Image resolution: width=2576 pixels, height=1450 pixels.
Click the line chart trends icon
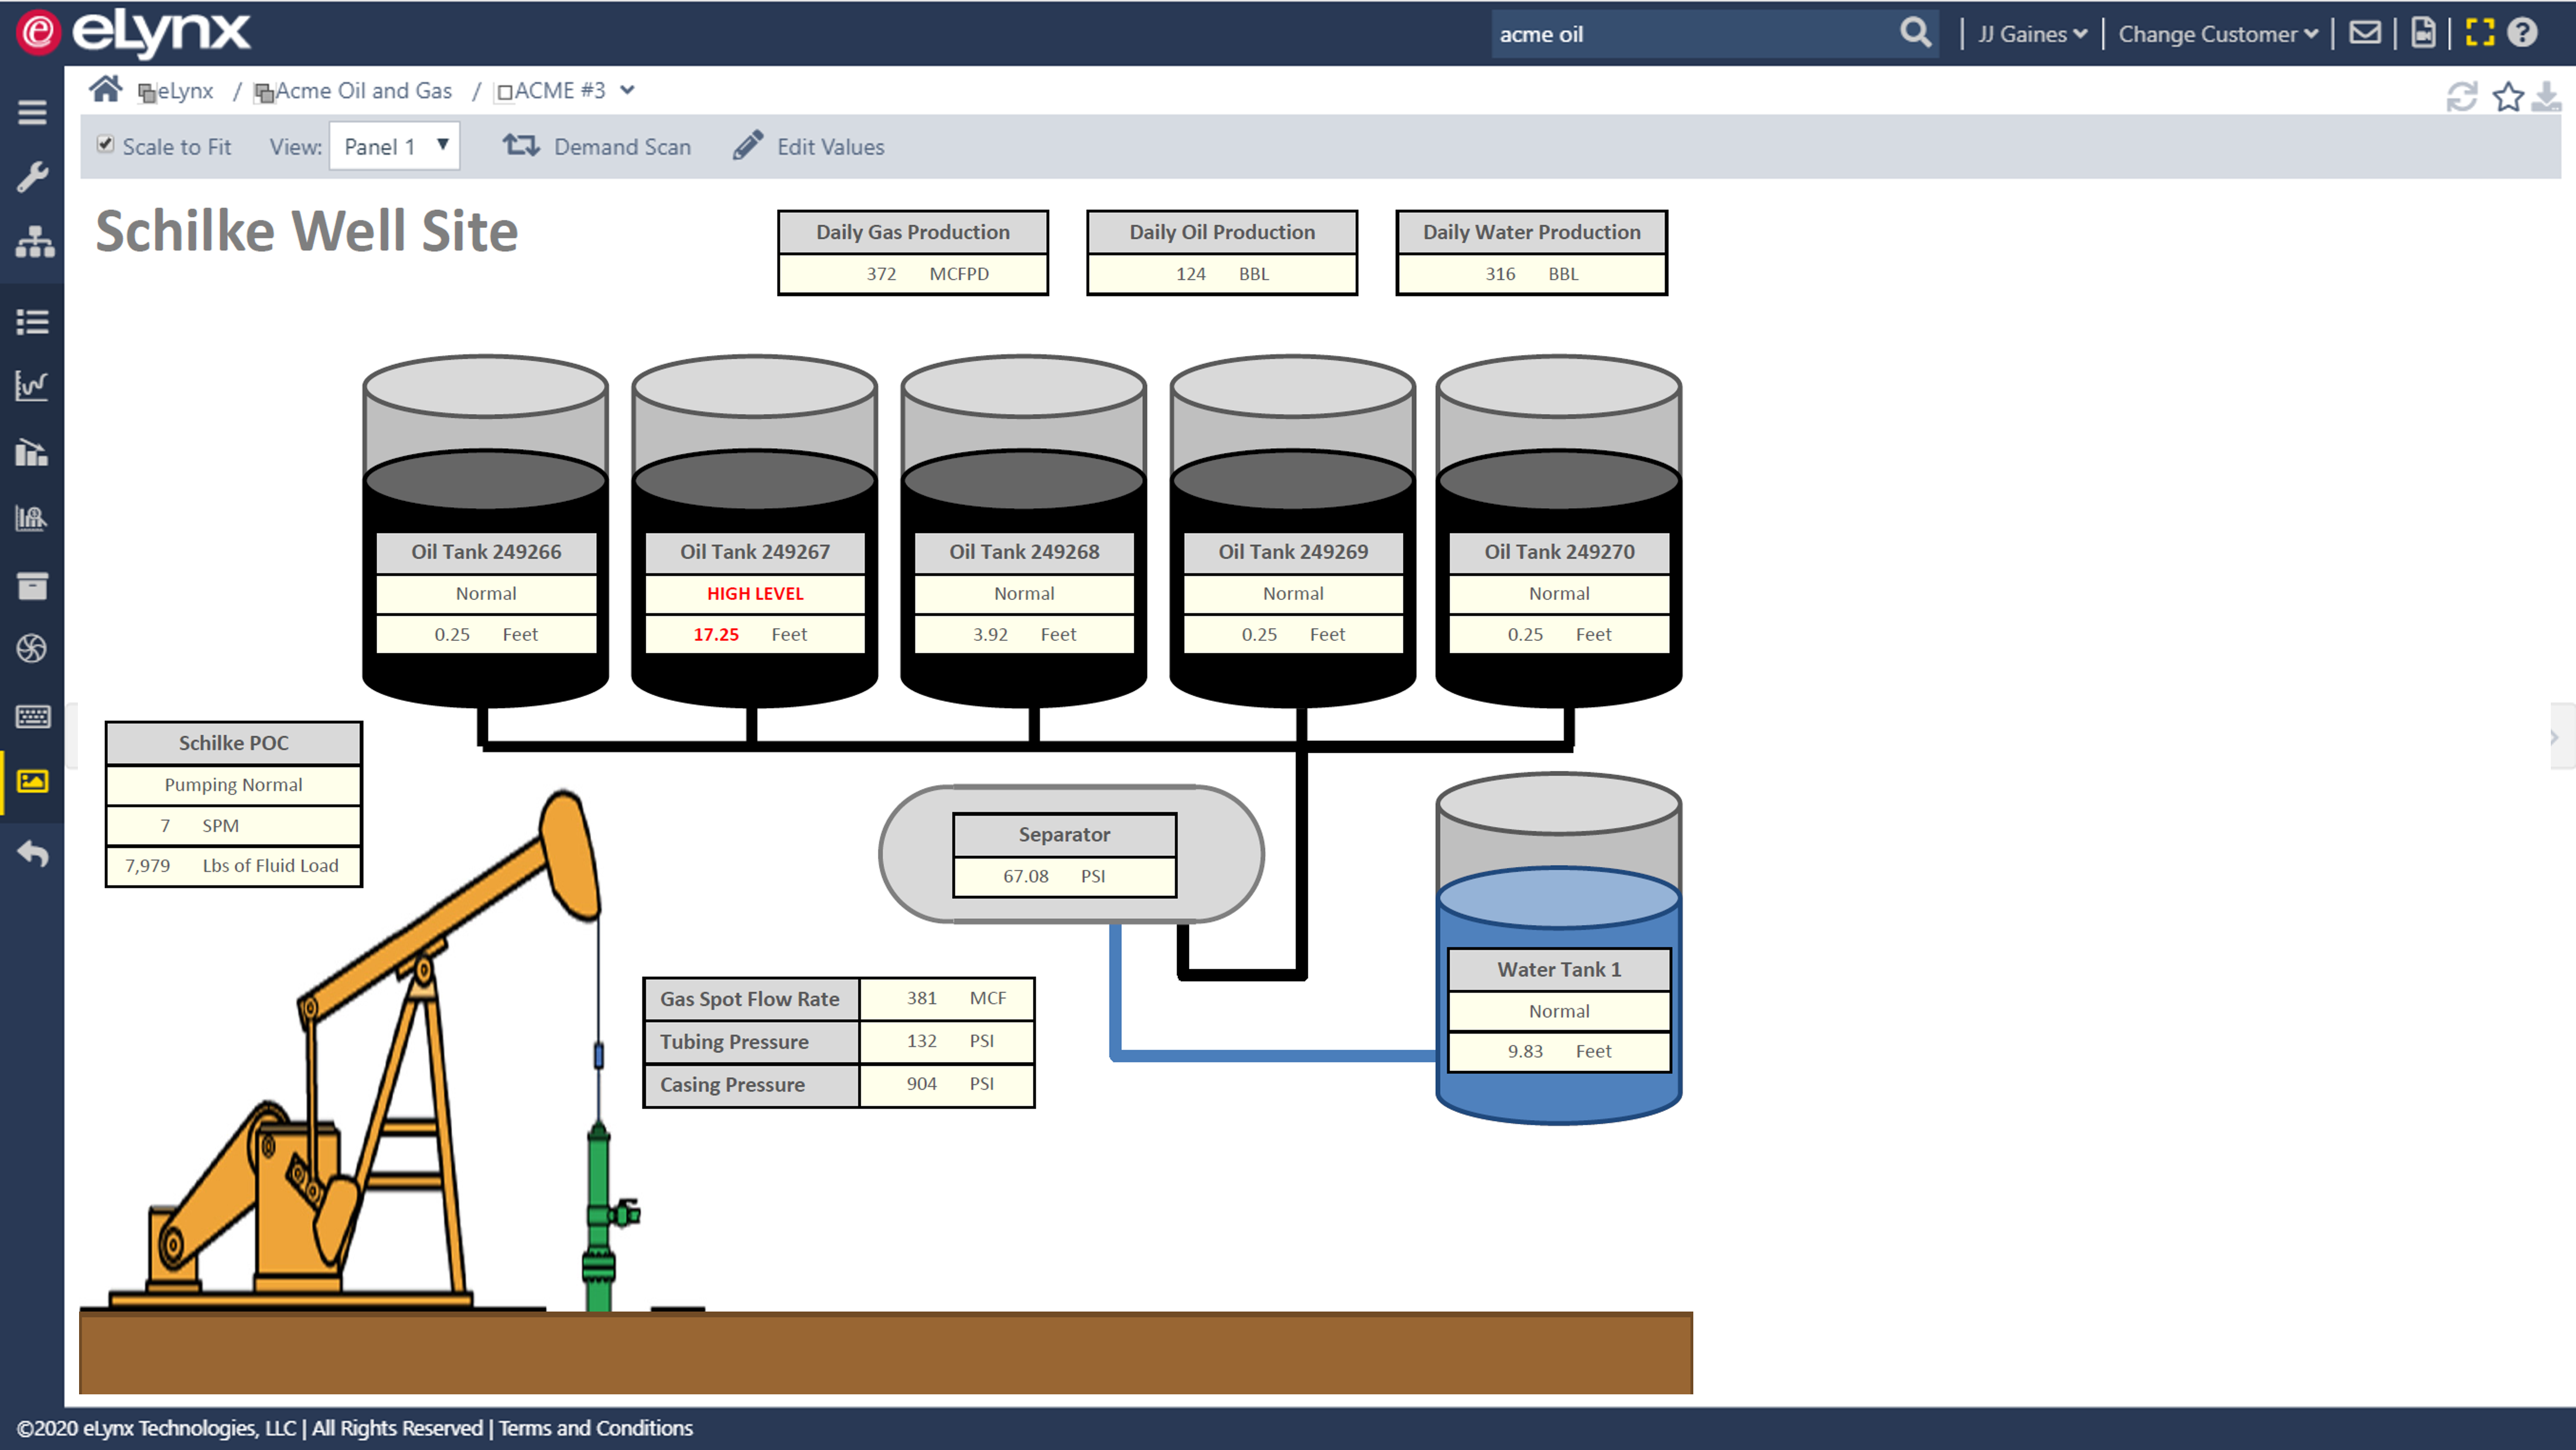[32, 385]
